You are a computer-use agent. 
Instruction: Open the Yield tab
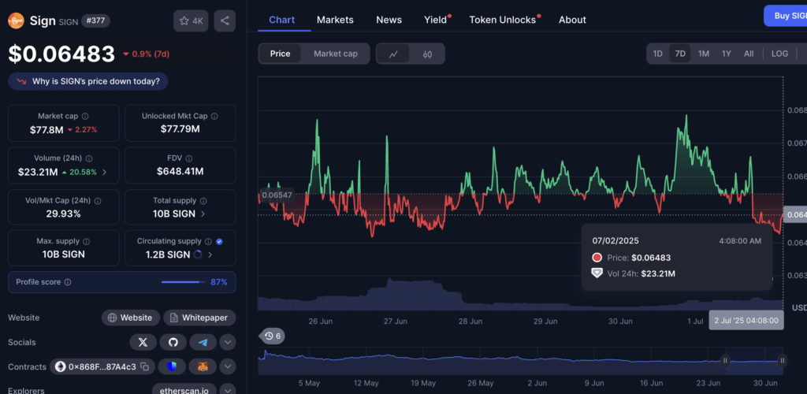coord(437,20)
